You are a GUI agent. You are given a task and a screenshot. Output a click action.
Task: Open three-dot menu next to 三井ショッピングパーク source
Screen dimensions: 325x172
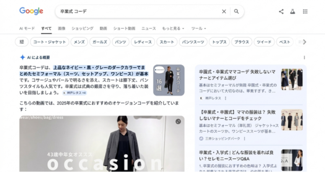(x=244, y=138)
